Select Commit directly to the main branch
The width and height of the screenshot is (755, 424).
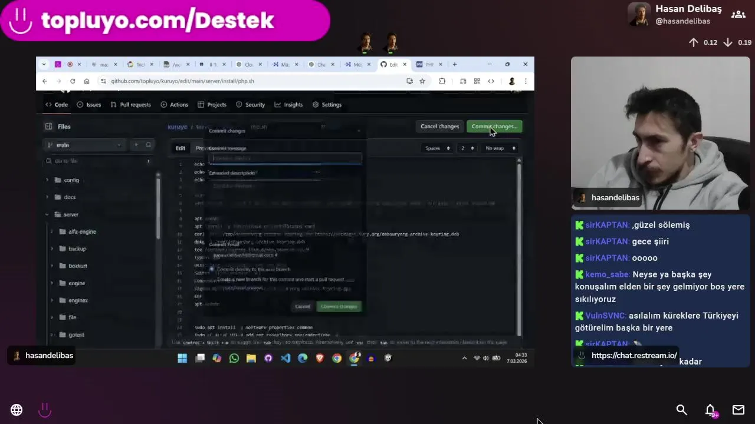click(x=212, y=269)
